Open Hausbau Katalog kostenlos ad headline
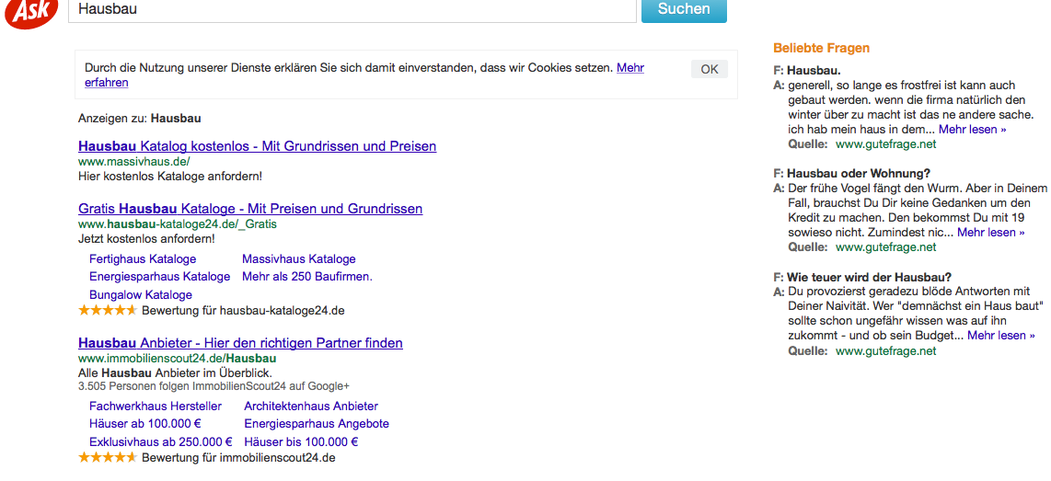The height and width of the screenshot is (481, 1051). coord(258,146)
